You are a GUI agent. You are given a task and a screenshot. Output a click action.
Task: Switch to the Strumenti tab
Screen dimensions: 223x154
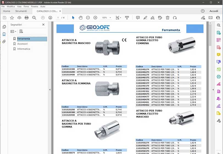pyautogui.click(x=21, y=11)
